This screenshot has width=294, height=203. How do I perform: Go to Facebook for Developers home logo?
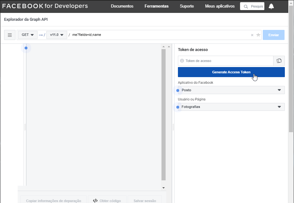point(45,6)
